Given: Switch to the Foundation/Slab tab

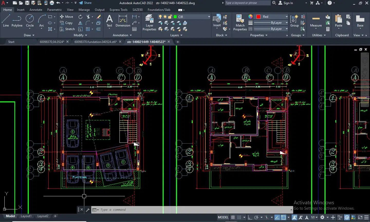Looking at the screenshot, I should pos(159,10).
